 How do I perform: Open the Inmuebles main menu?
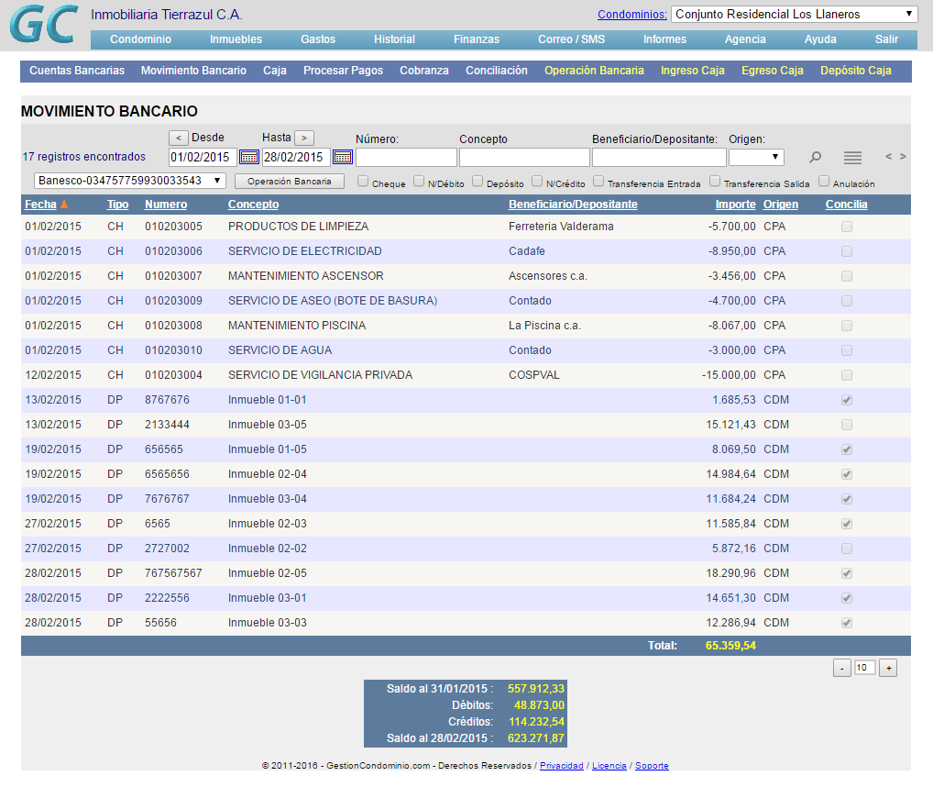tap(236, 39)
